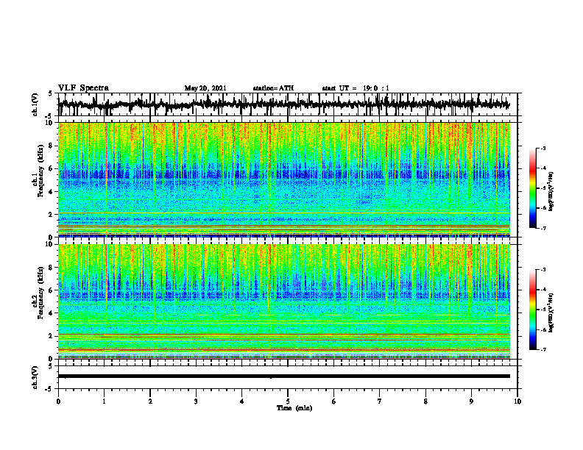Click the "station=ATH" label
The image size is (583, 450).
point(273,88)
